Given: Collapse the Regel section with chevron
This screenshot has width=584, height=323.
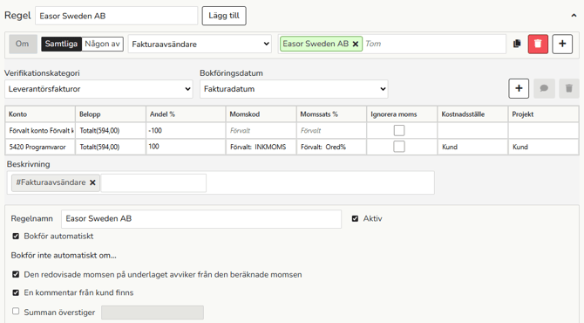Looking at the screenshot, I should point(574,16).
